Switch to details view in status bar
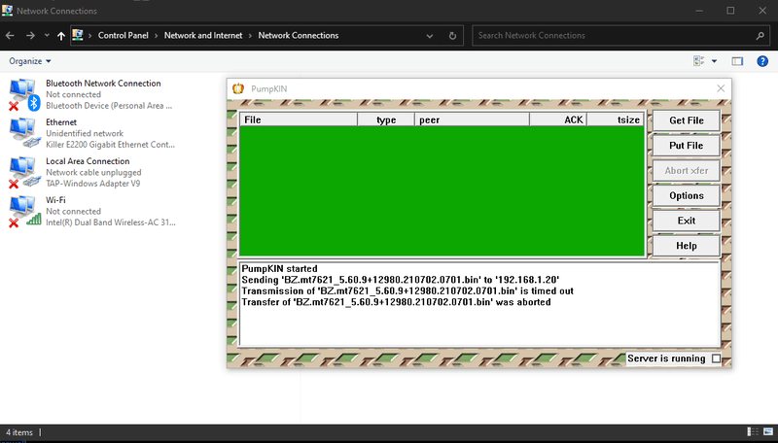Image resolution: width=778 pixels, height=443 pixels. coord(753,431)
